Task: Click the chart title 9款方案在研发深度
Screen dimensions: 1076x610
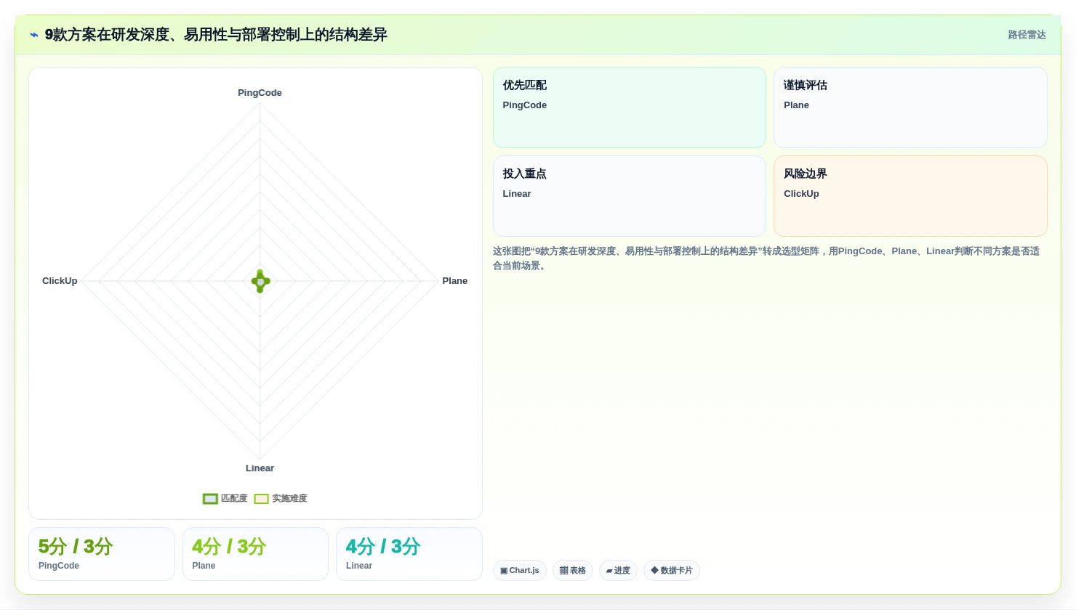Action: (216, 35)
